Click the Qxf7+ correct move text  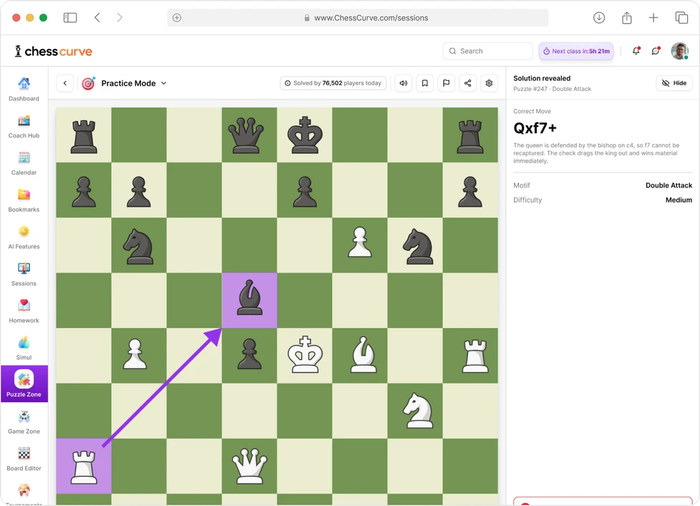tap(535, 129)
